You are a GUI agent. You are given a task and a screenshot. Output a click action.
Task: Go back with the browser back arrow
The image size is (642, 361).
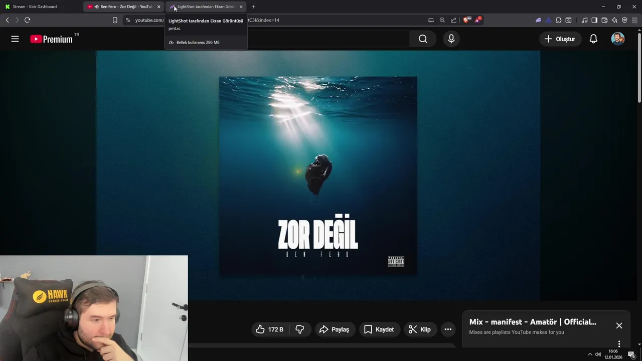[7, 20]
